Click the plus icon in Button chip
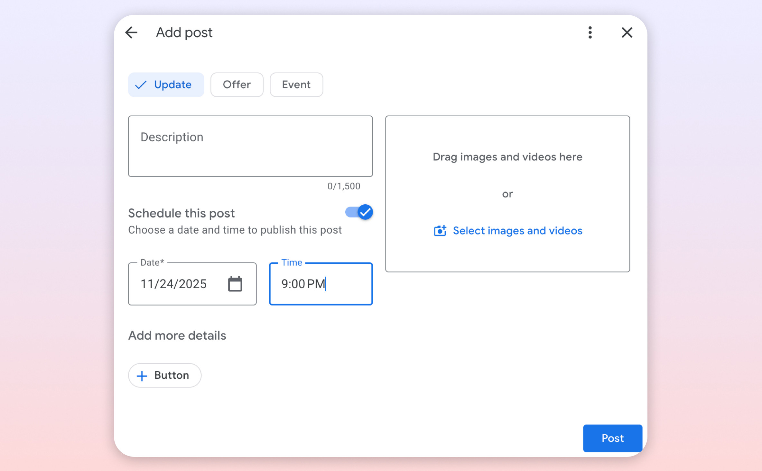 click(142, 376)
